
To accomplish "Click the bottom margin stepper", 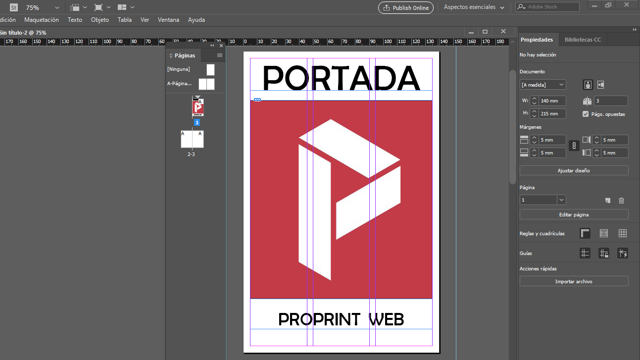I will [534, 153].
